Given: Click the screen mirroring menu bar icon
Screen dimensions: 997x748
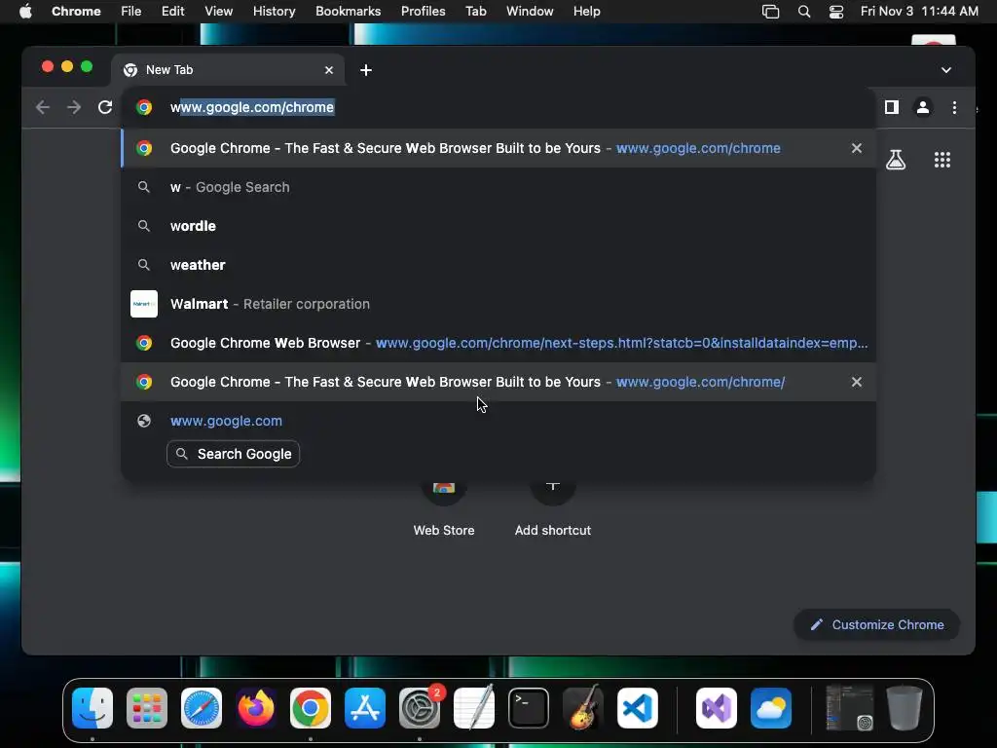Looking at the screenshot, I should click(x=770, y=12).
